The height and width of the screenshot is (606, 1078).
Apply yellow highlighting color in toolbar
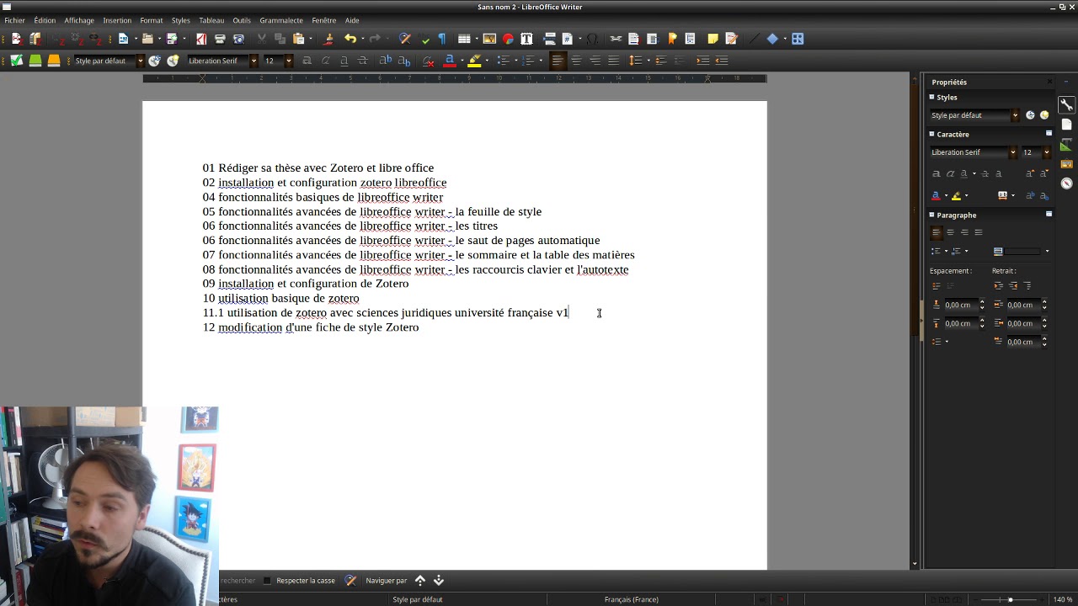[x=475, y=61]
